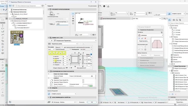Click the Edit (Редактировать...) profile button

click(144, 41)
